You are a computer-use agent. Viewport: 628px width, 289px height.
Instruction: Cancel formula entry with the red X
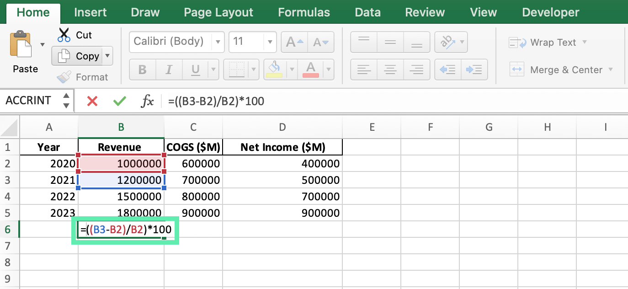coord(92,101)
